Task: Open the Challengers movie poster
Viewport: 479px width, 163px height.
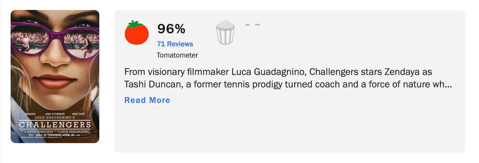Action: pyautogui.click(x=55, y=77)
